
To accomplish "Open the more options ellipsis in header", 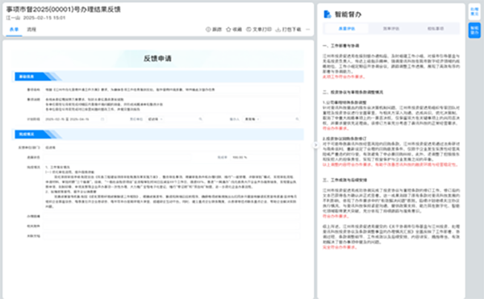I will [308, 29].
